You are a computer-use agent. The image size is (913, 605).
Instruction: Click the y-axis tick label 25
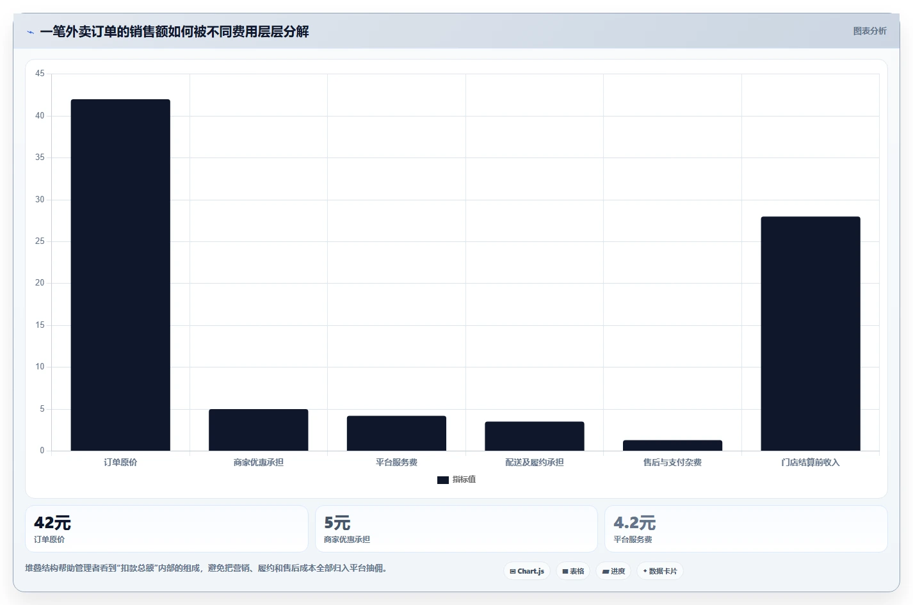pos(40,241)
